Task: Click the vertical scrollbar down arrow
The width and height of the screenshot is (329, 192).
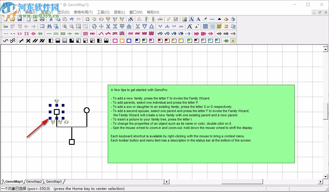Action: point(325,176)
